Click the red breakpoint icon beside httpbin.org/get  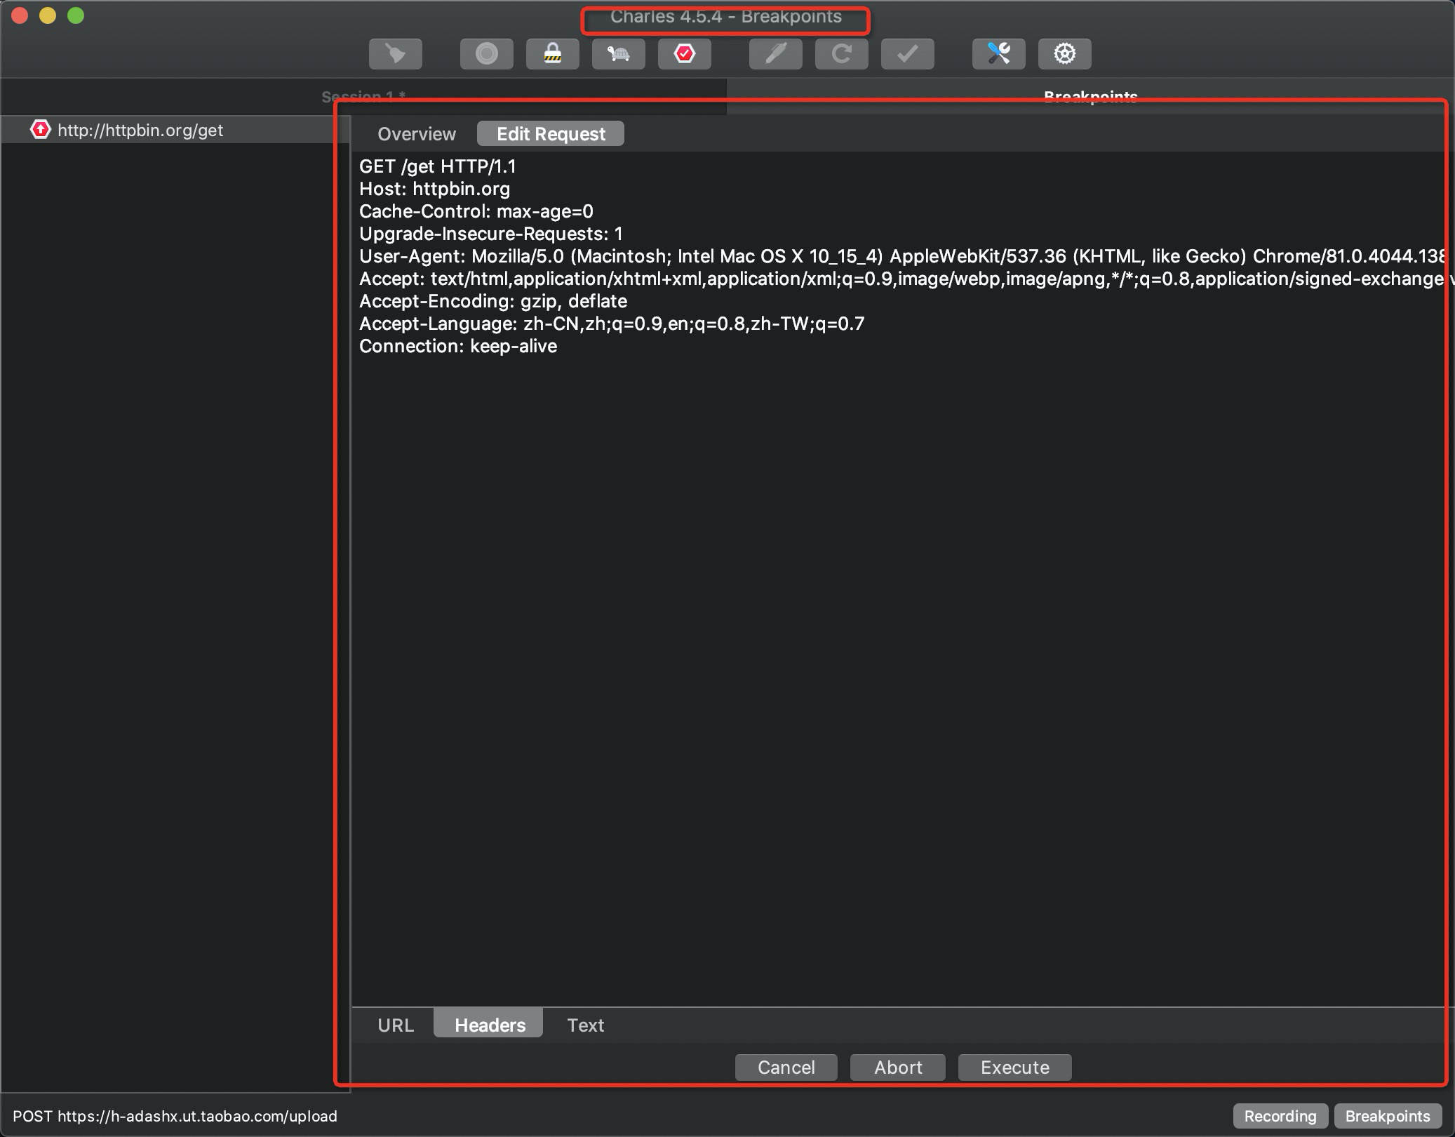(41, 130)
